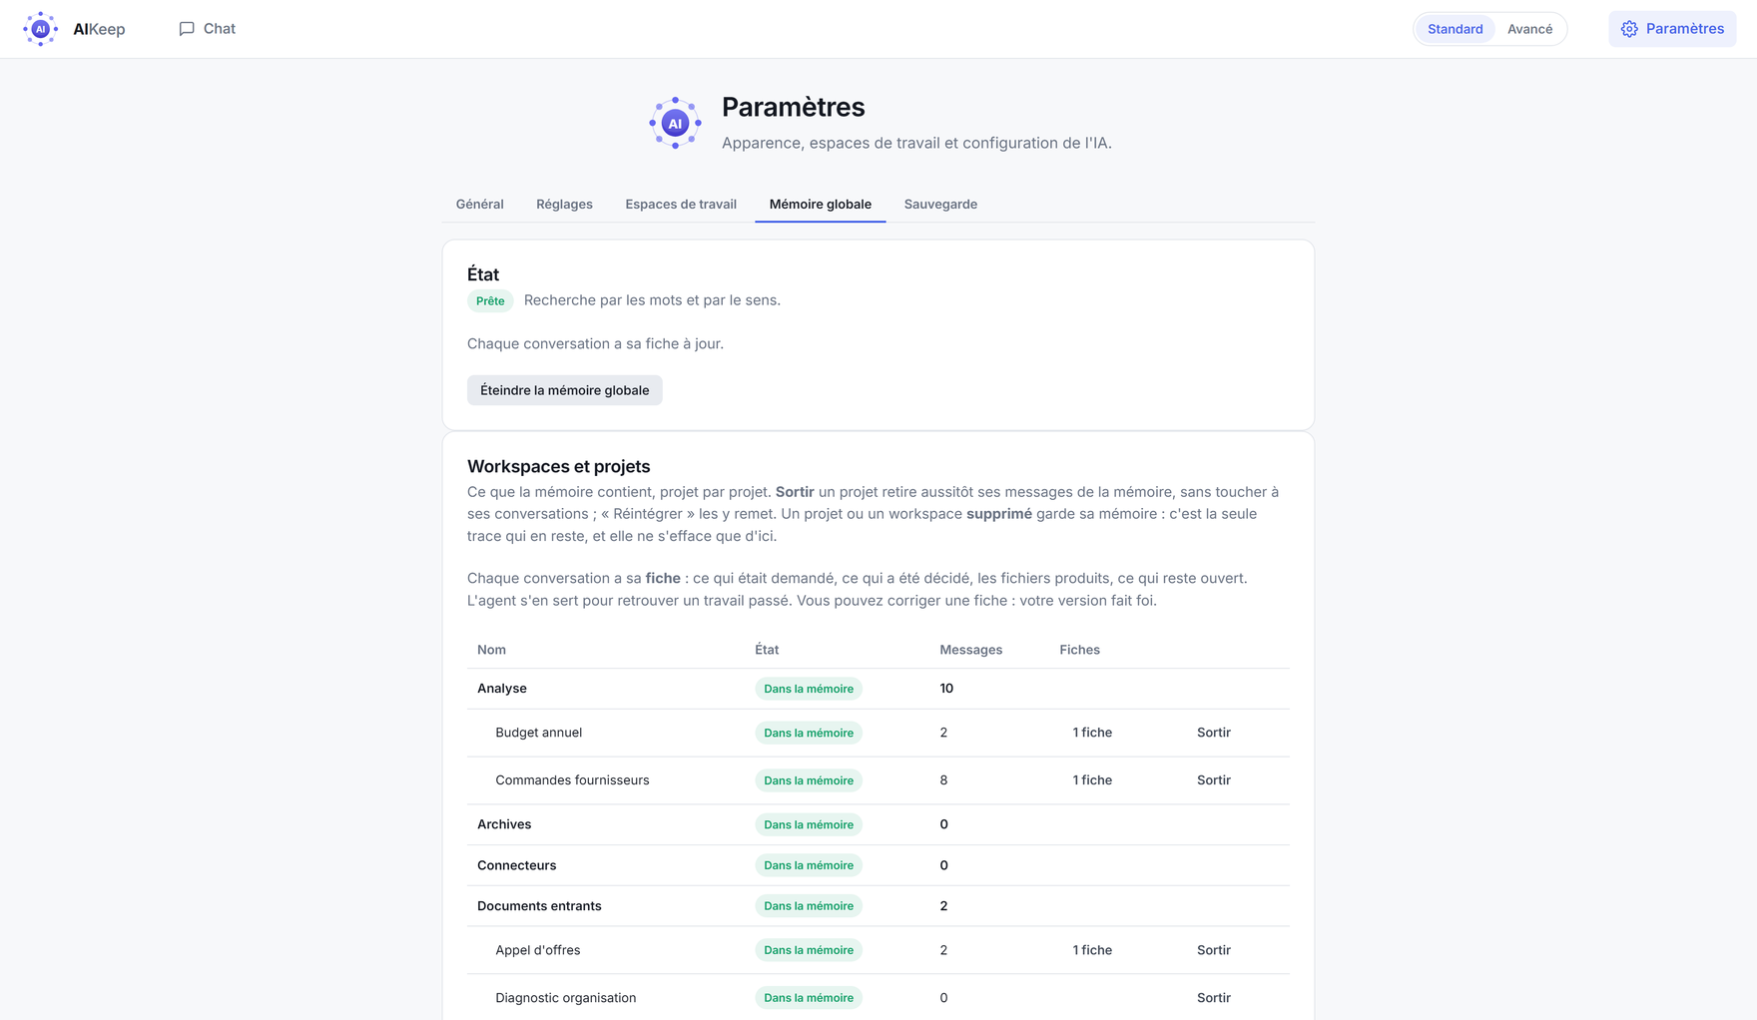Click Sortir for Budget annuel
Image resolution: width=1757 pixels, height=1020 pixels.
[x=1213, y=733]
